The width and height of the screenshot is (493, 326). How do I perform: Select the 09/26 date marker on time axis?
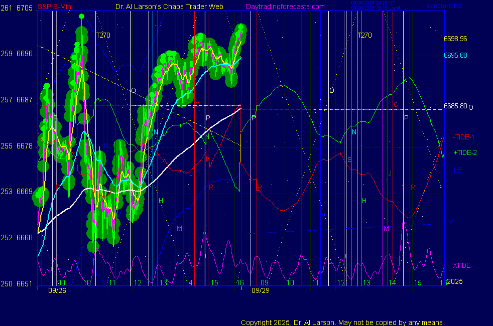click(57, 290)
